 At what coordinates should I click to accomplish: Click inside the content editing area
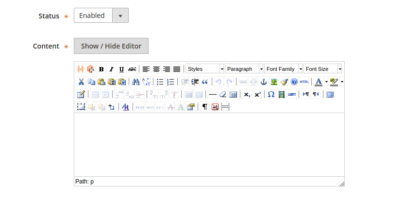click(x=209, y=145)
